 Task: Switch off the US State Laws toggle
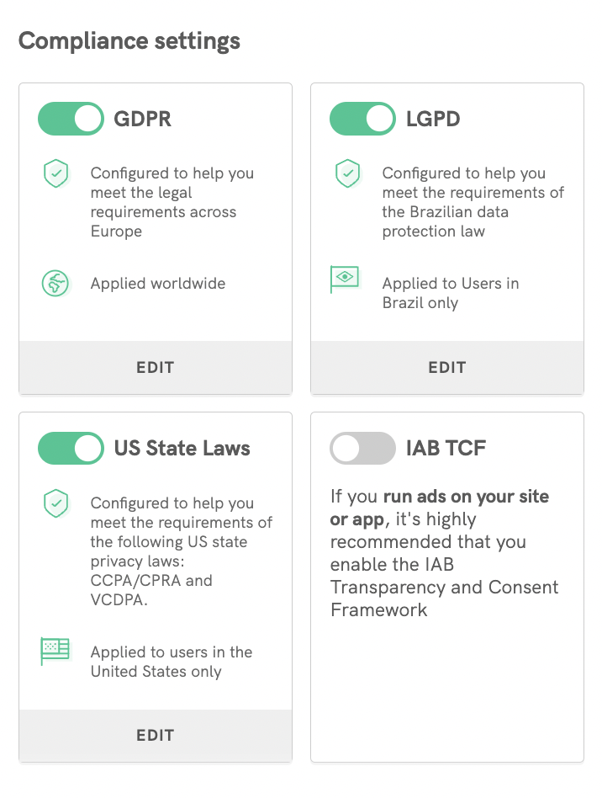pos(71,449)
